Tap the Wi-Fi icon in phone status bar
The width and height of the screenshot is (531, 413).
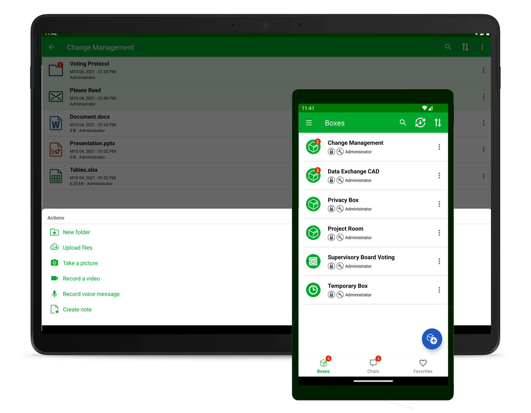424,108
